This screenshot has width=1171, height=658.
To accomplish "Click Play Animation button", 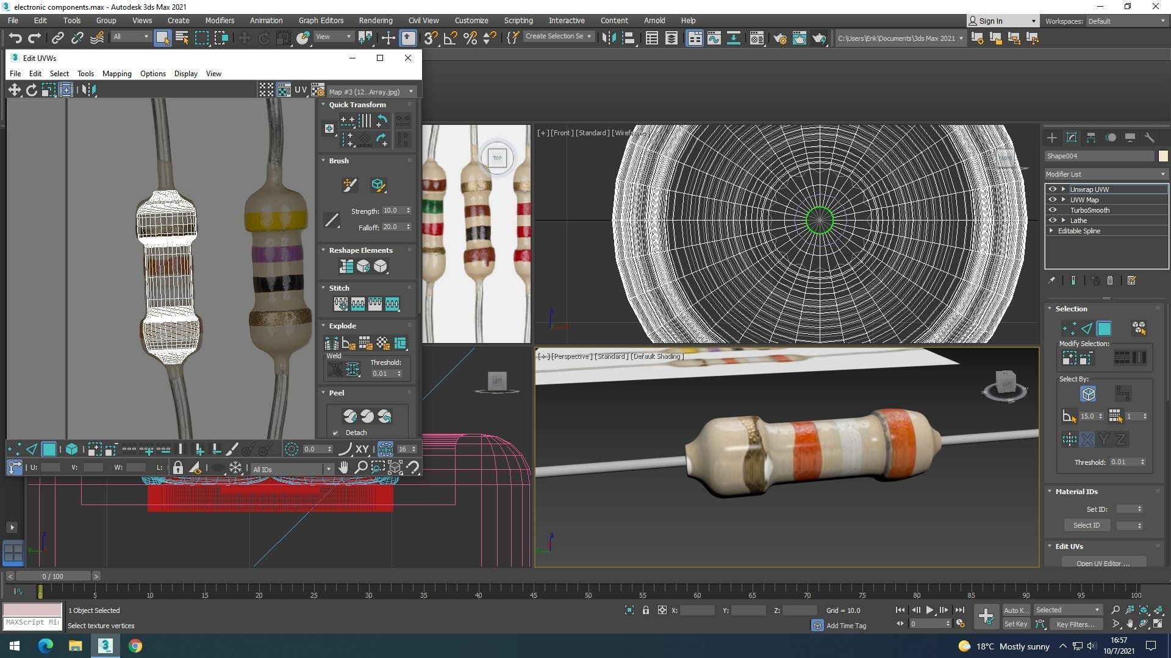I will point(929,610).
